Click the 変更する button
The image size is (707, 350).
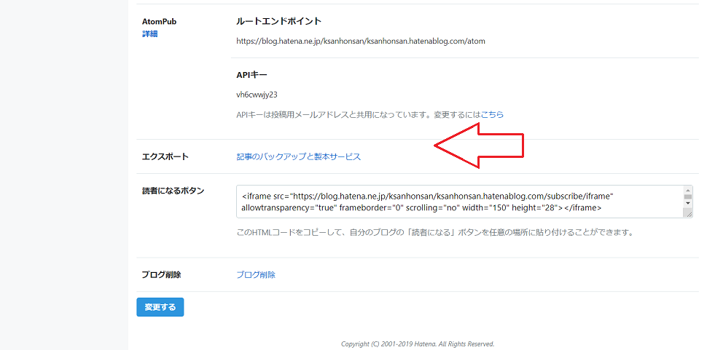click(160, 307)
